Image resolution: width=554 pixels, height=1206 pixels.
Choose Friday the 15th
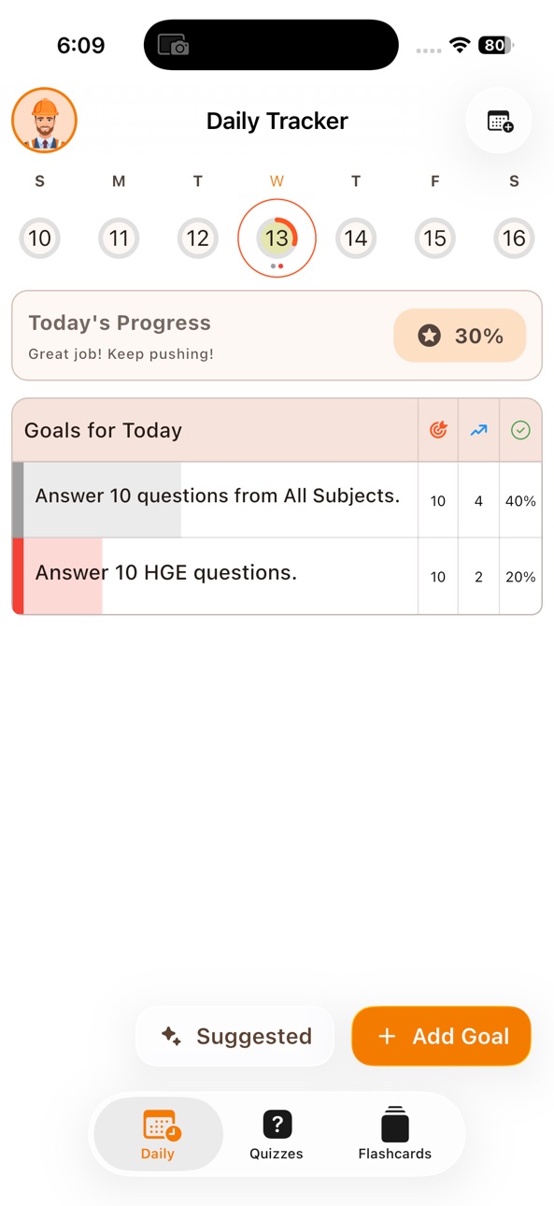click(x=434, y=238)
